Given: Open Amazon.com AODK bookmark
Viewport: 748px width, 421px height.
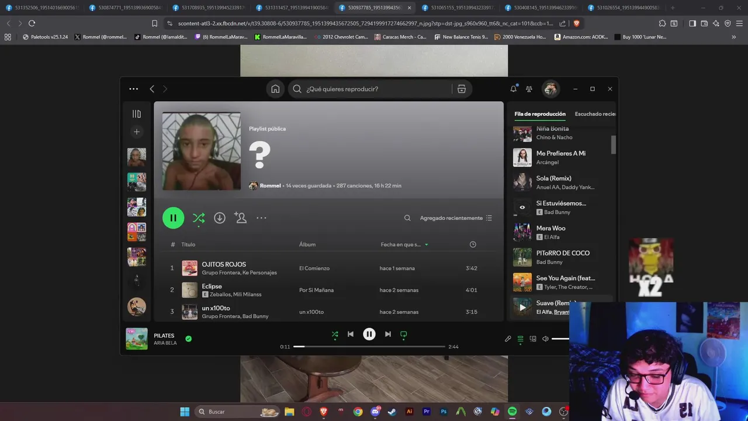Looking at the screenshot, I should tap(581, 37).
